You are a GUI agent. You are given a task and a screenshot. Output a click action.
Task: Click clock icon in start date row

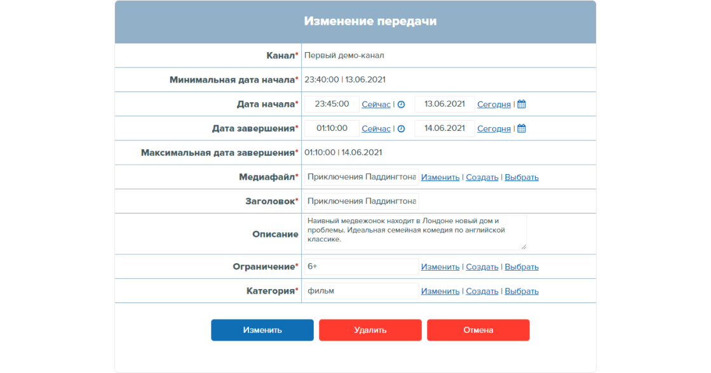coord(401,104)
